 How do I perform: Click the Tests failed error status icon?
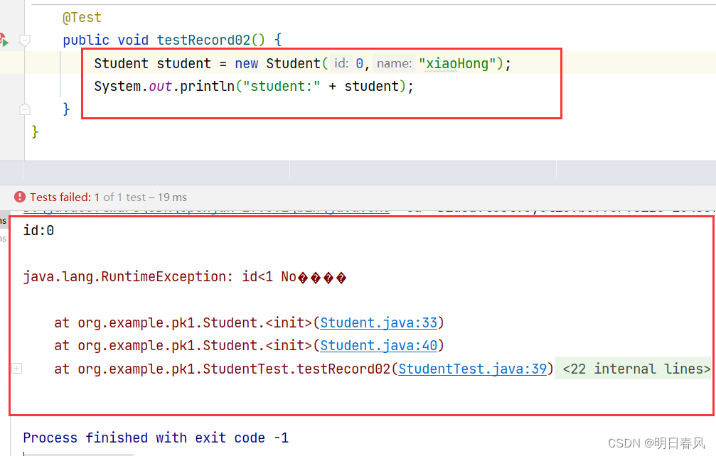click(x=20, y=197)
